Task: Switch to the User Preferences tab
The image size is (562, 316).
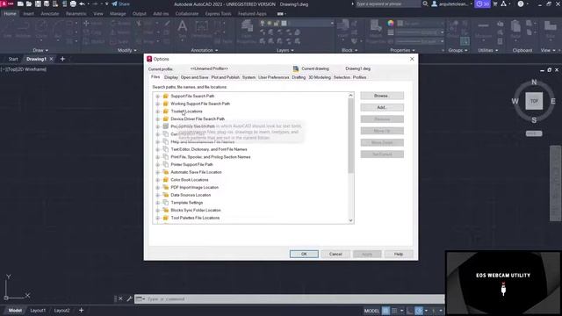Action: point(273,77)
